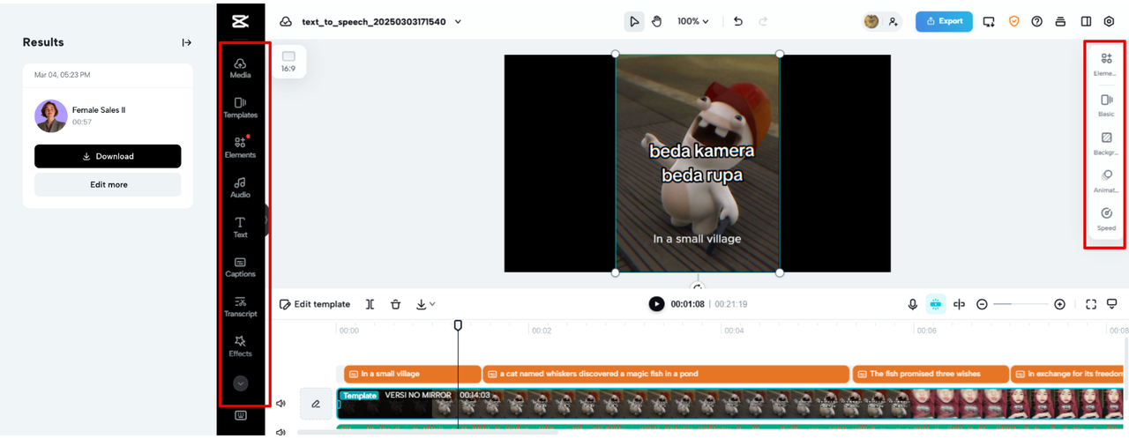This screenshot has width=1129, height=439.
Task: Click the orange shield icon
Action: point(1013,21)
